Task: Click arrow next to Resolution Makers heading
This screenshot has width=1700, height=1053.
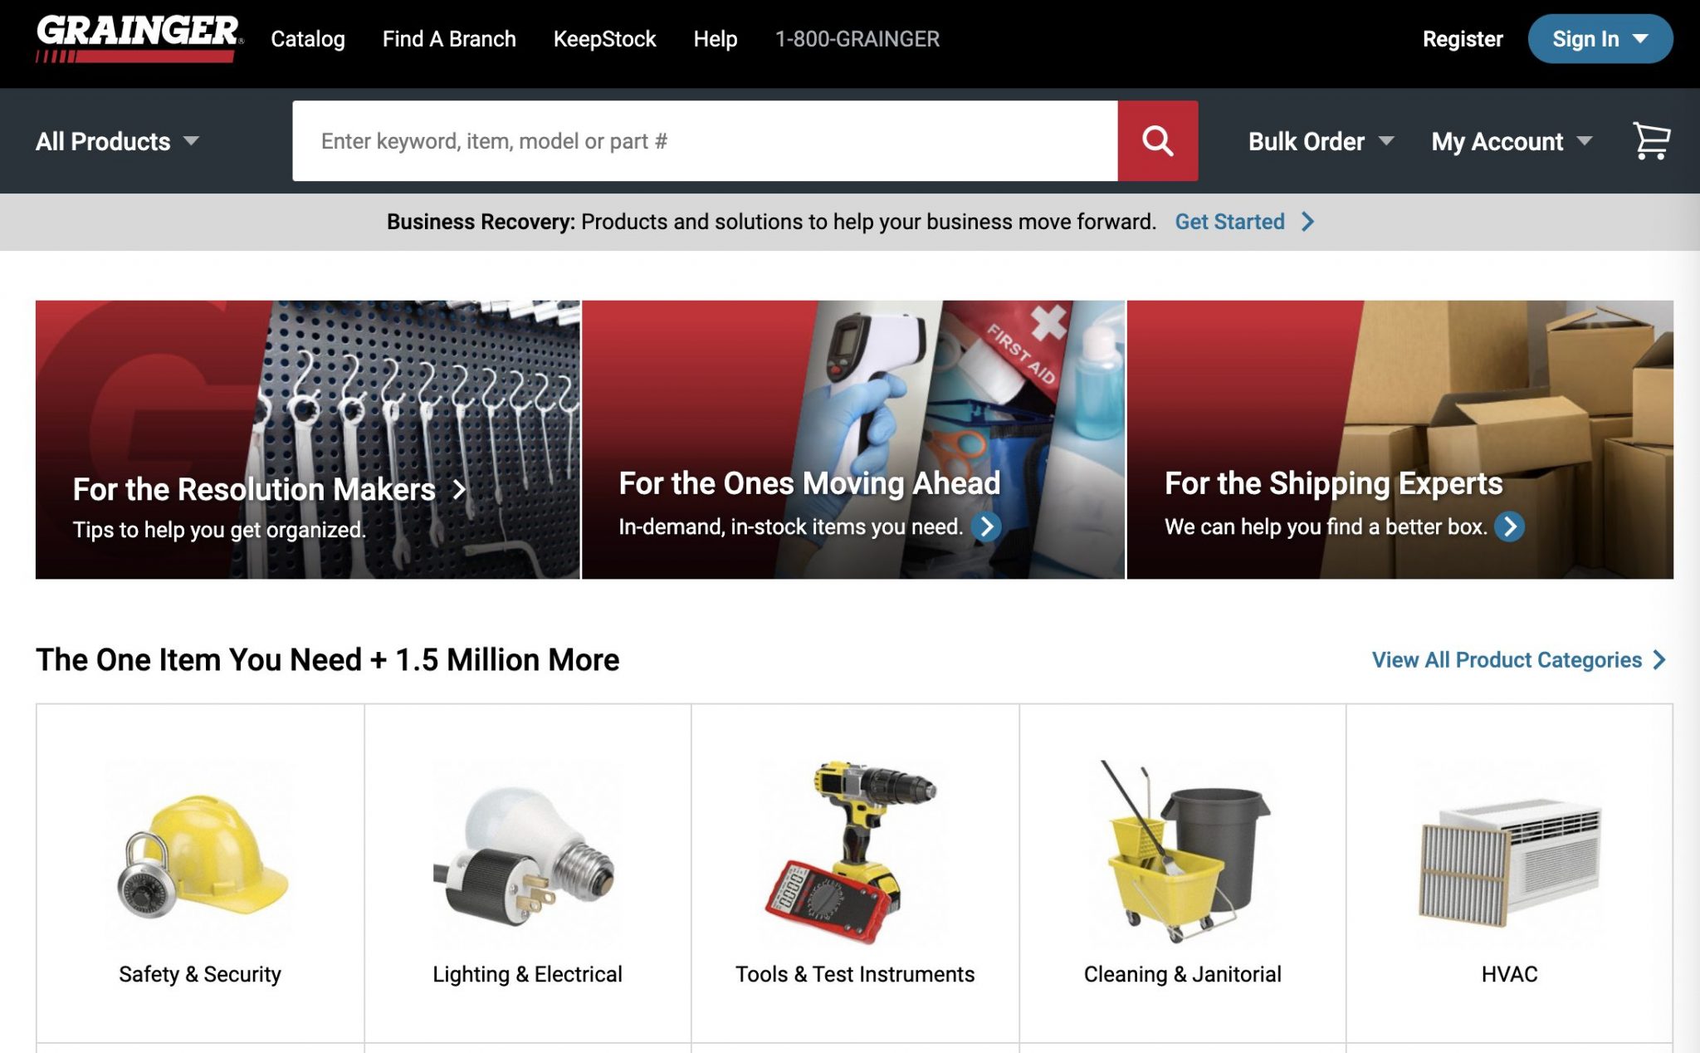Action: pos(459,489)
